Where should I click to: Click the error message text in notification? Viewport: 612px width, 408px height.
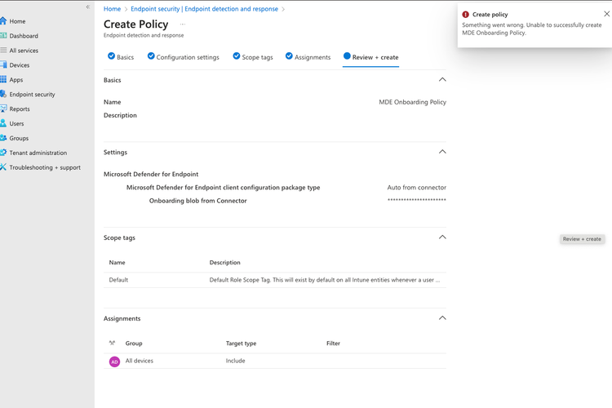click(531, 29)
